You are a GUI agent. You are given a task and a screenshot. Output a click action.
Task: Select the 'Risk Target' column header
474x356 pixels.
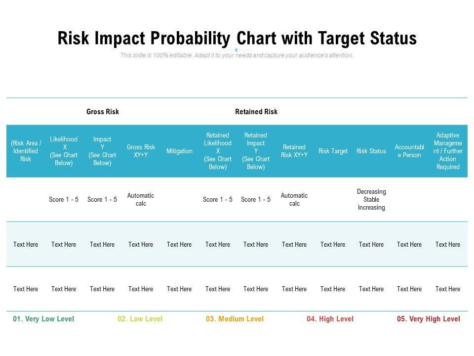[333, 151]
